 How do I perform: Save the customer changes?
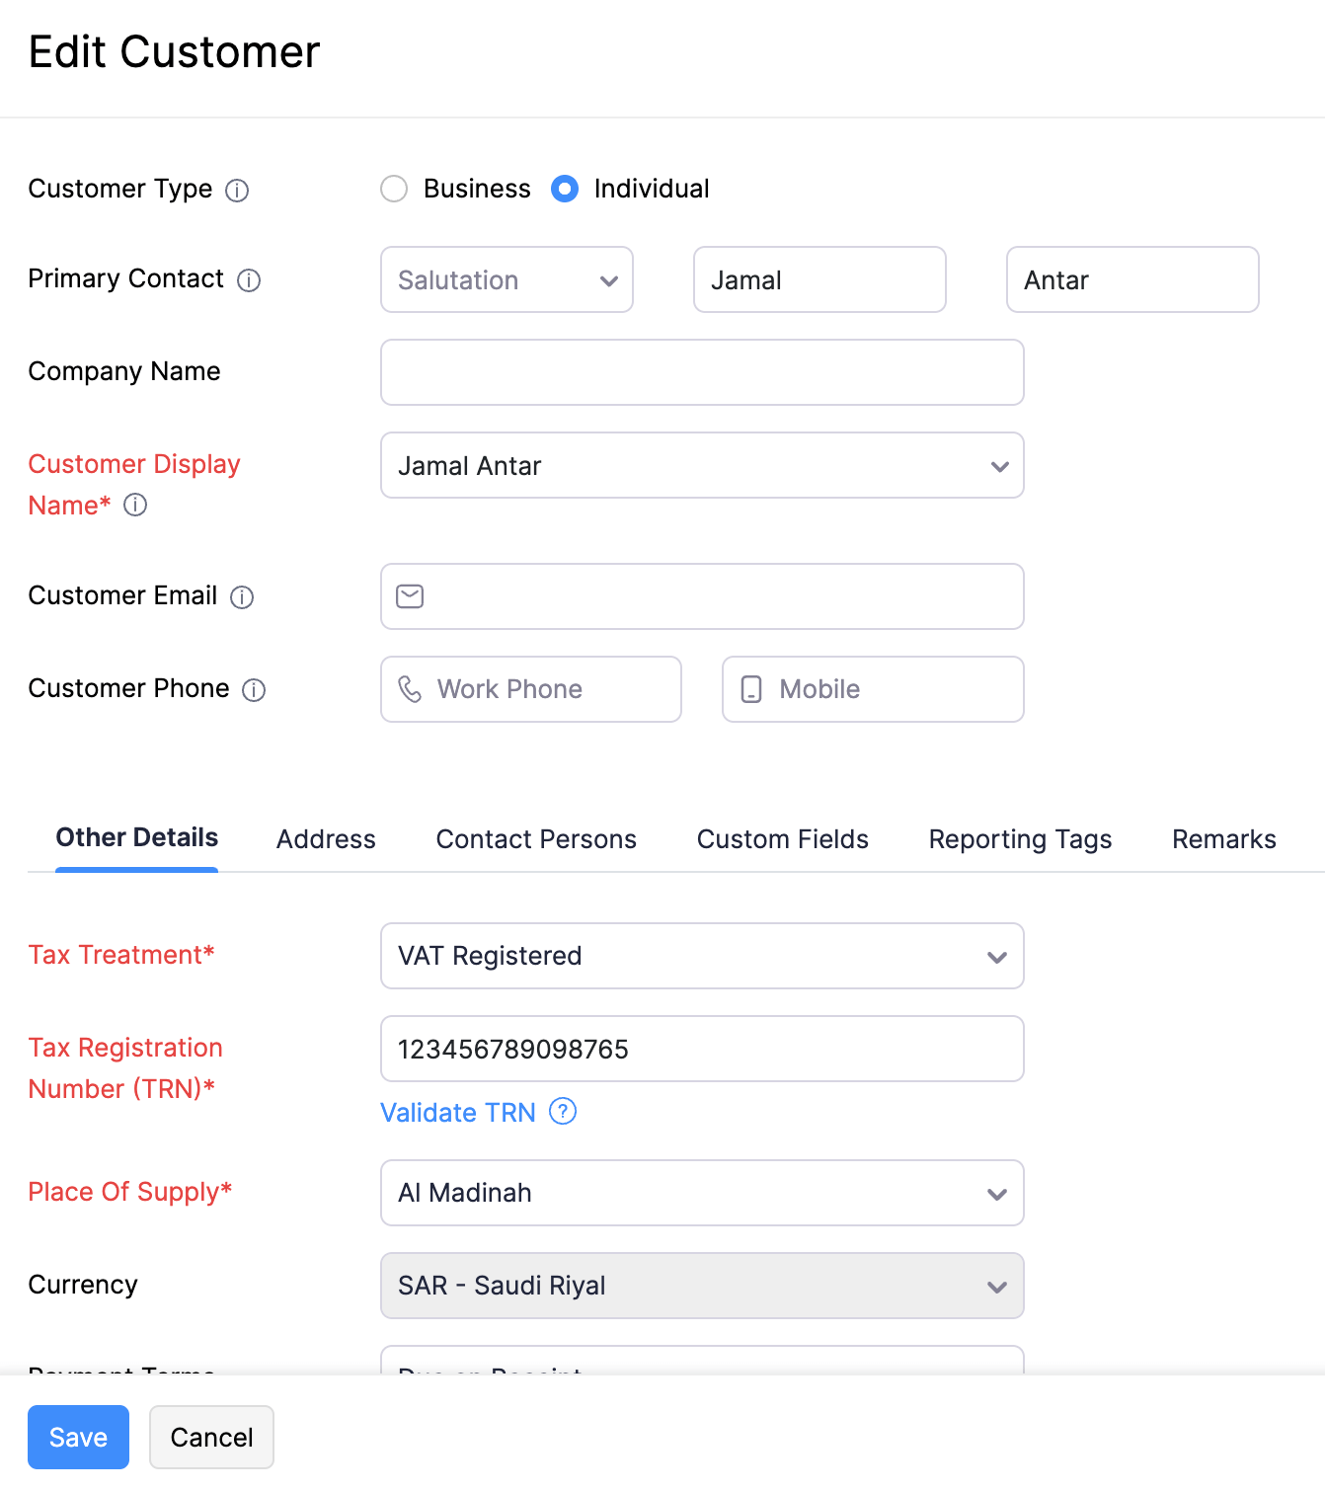(x=78, y=1437)
